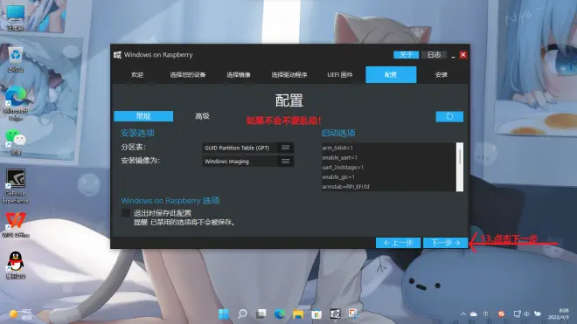Select the Windows on Raspberry taskbar icon
Image resolution: width=577 pixels, height=324 pixels.
[x=335, y=314]
